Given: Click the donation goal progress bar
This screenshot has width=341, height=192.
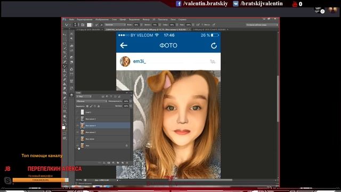Looking at the screenshot, I should click(40, 180).
